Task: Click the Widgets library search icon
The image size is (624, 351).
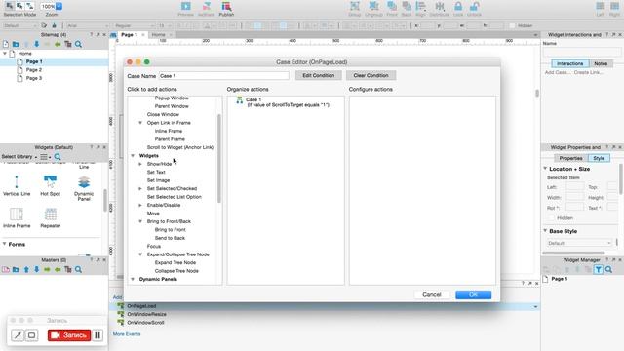Action: (58, 157)
